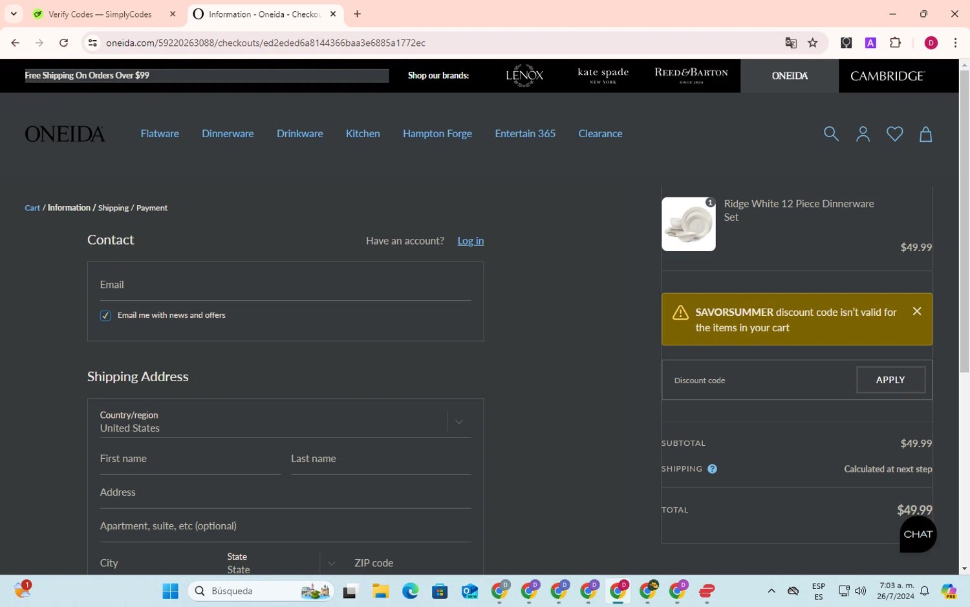Open the Chrome extensions puzzle icon
This screenshot has width=970, height=607.
click(895, 43)
